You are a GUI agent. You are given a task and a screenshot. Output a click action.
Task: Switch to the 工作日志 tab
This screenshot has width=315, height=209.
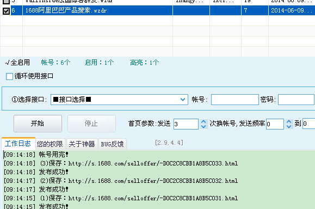pyautogui.click(x=18, y=144)
